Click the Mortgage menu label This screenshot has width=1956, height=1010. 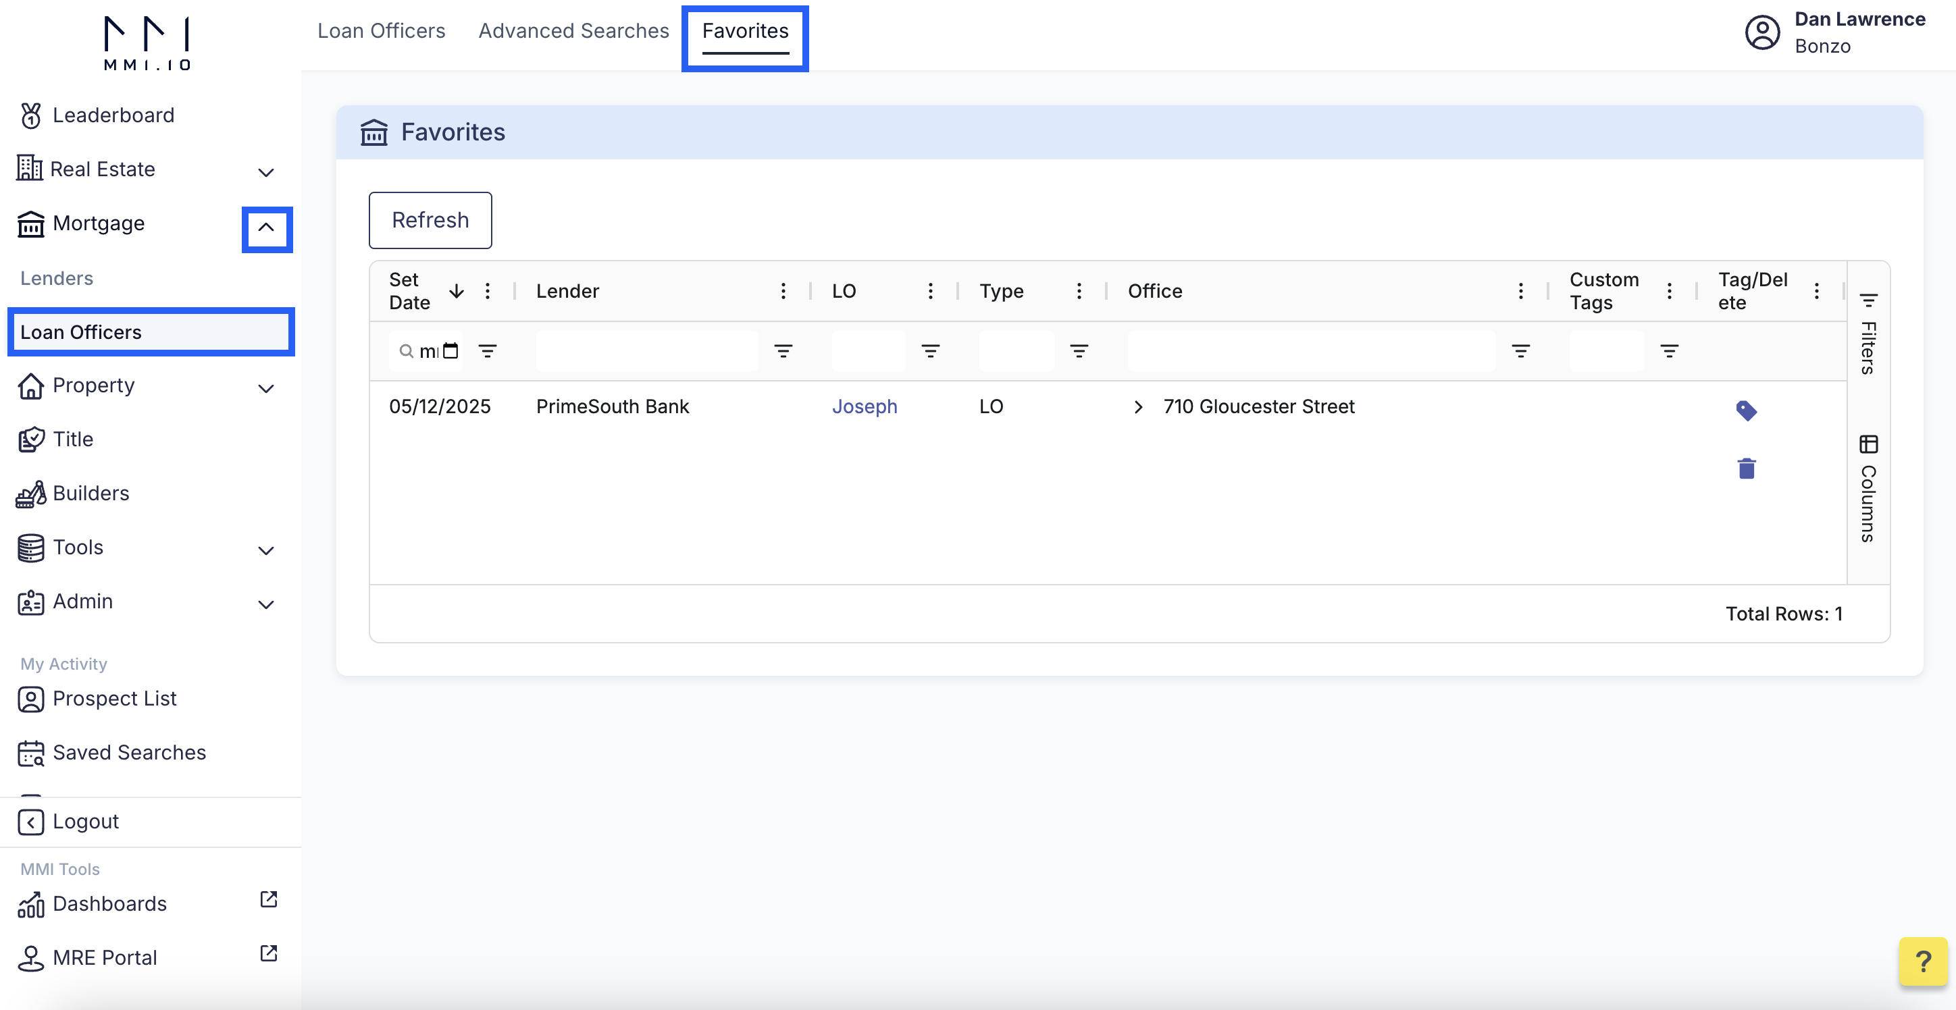98,223
